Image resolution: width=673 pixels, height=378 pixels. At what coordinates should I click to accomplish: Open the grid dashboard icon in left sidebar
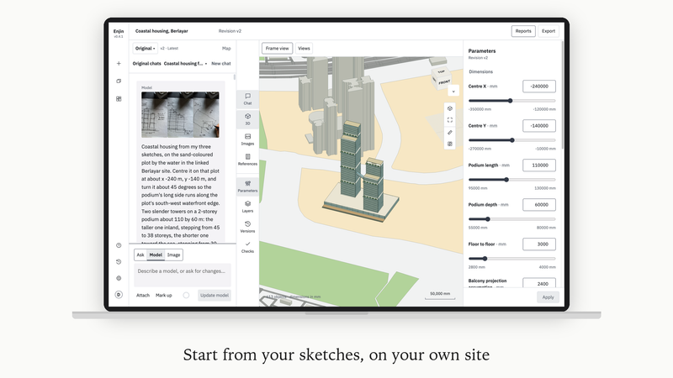119,98
